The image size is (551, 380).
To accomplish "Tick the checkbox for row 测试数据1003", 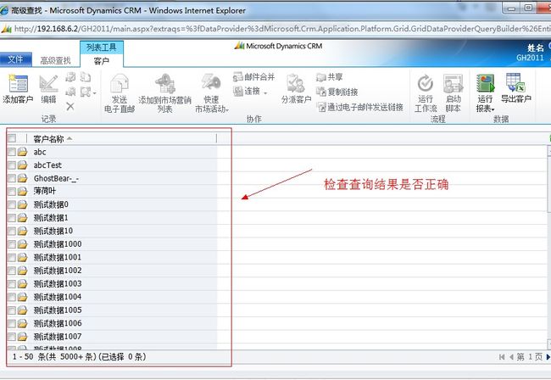I will (x=12, y=283).
